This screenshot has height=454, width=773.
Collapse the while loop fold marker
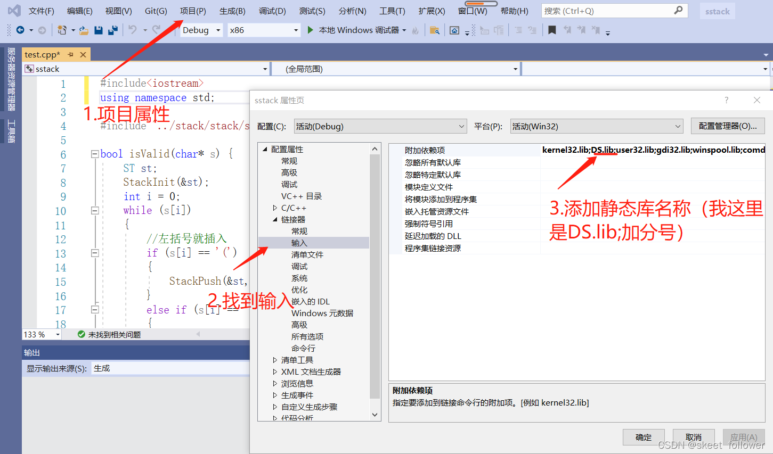point(94,210)
